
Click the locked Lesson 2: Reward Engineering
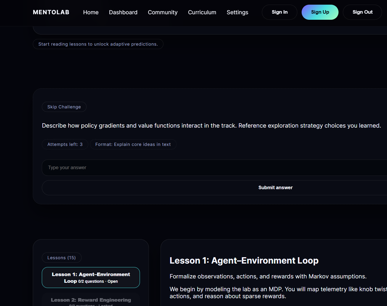coord(91,300)
